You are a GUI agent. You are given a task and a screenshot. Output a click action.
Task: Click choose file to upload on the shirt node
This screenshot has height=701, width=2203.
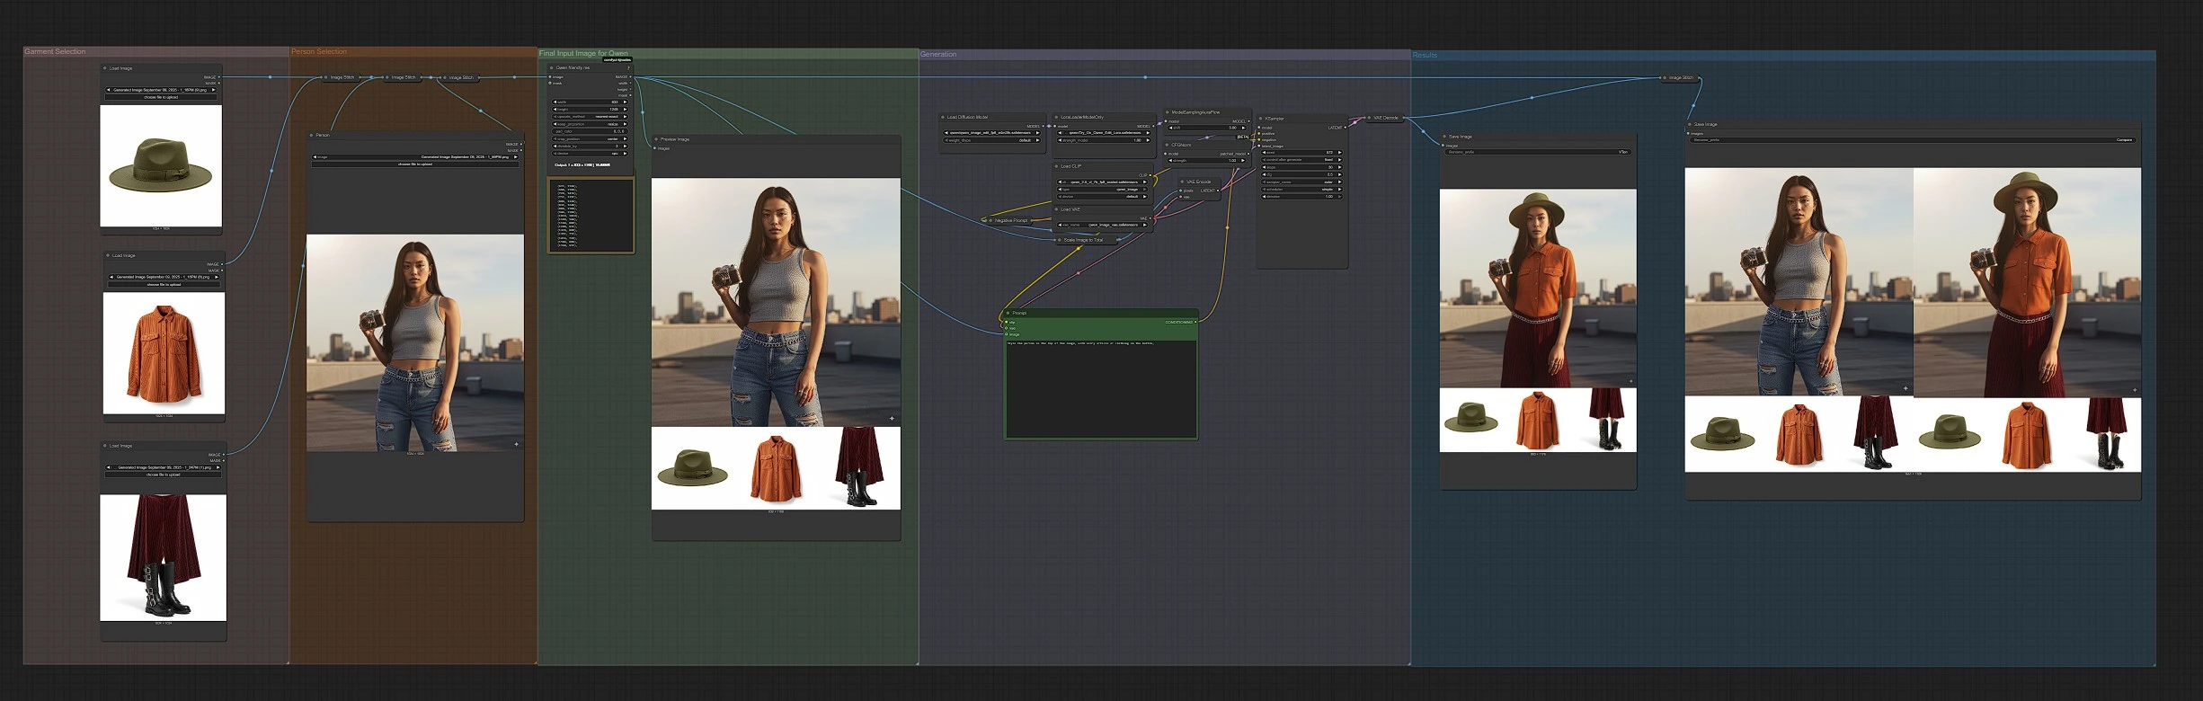click(x=164, y=284)
